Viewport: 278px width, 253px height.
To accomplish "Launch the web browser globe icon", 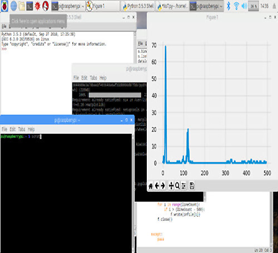I will (13, 6).
